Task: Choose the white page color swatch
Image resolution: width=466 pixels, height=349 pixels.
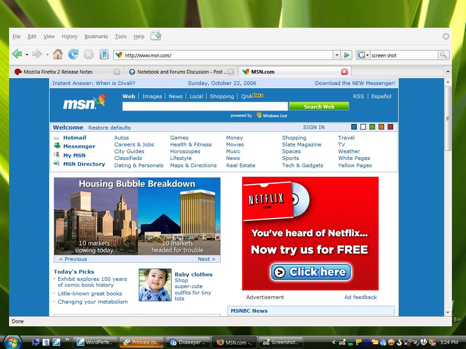Action: 363,127
